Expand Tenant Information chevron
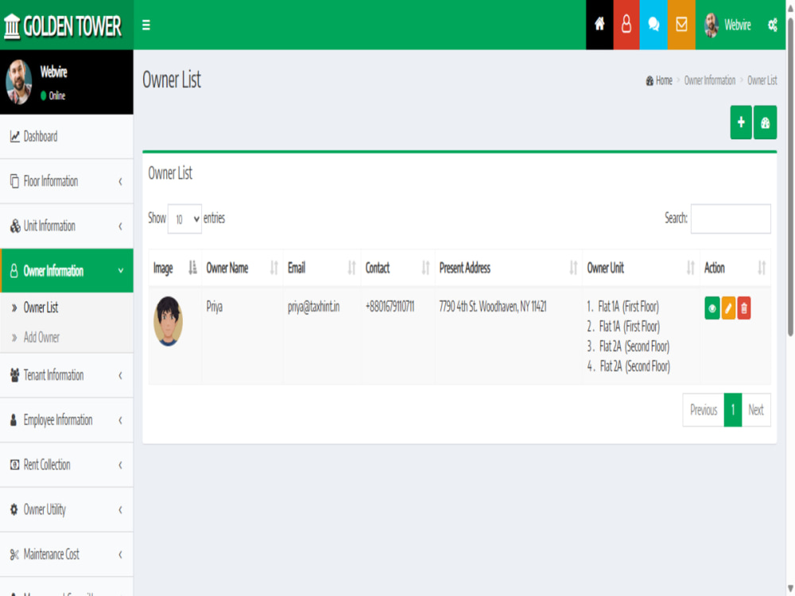The image size is (795, 596). point(120,376)
